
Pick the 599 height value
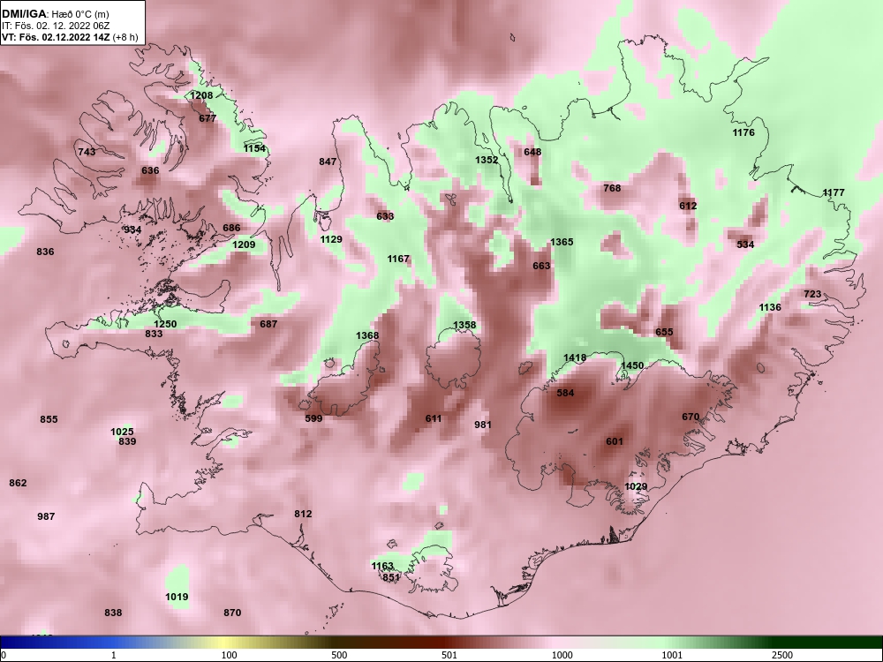[313, 418]
